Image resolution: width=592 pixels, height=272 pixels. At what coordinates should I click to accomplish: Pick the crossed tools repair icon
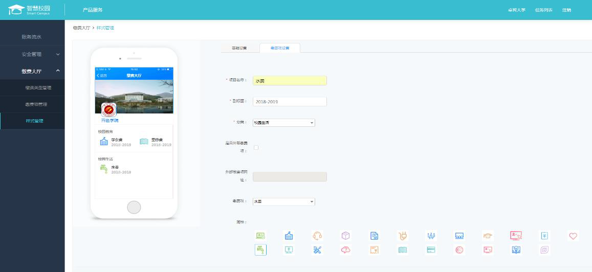coord(317,250)
